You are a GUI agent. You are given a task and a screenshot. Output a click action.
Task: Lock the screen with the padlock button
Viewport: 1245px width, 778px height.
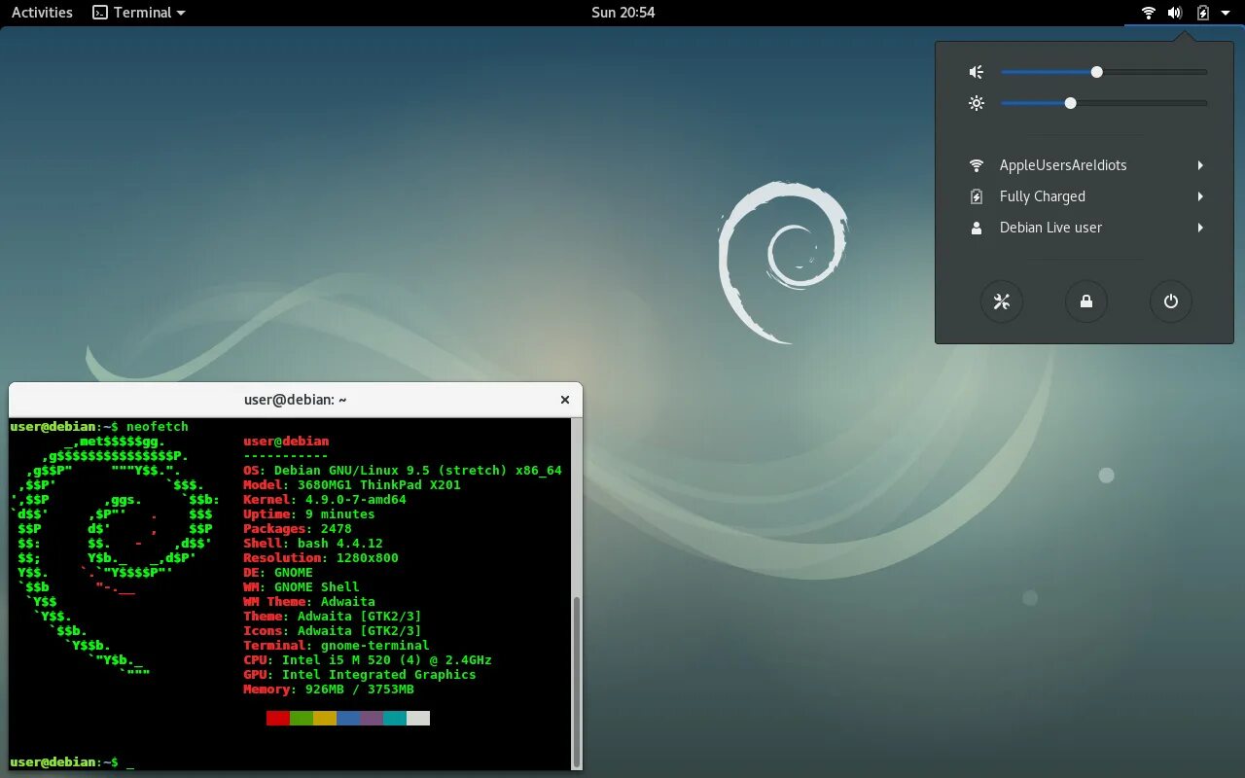coord(1086,301)
